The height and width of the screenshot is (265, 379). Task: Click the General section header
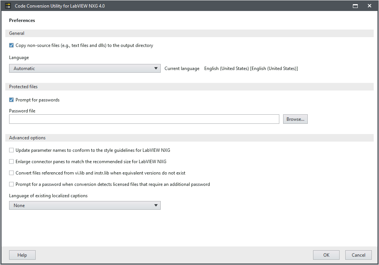(x=189, y=33)
